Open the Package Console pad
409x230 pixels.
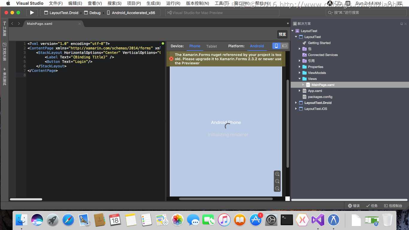(393, 206)
